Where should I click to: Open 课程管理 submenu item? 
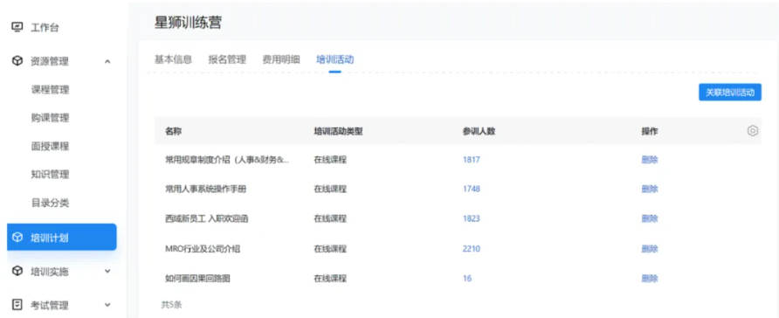point(50,89)
